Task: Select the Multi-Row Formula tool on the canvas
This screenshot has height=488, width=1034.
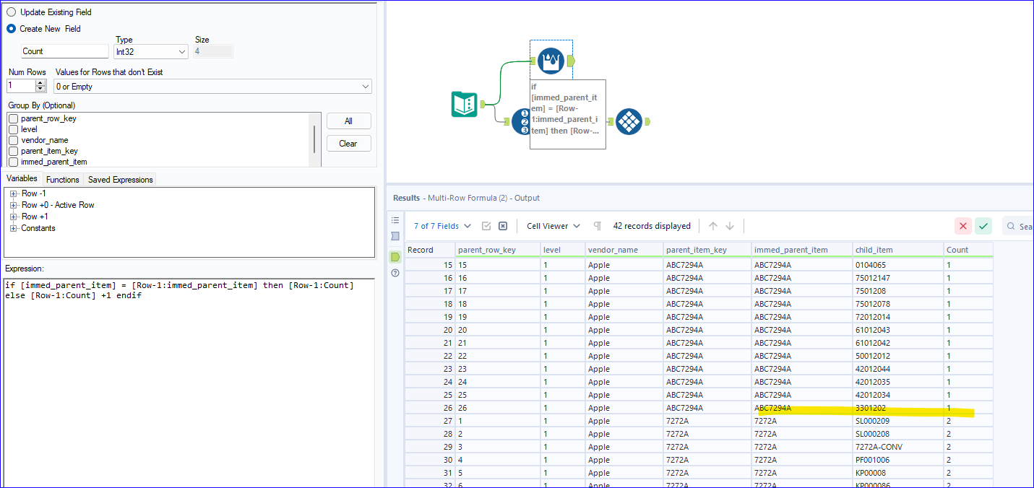Action: point(551,61)
